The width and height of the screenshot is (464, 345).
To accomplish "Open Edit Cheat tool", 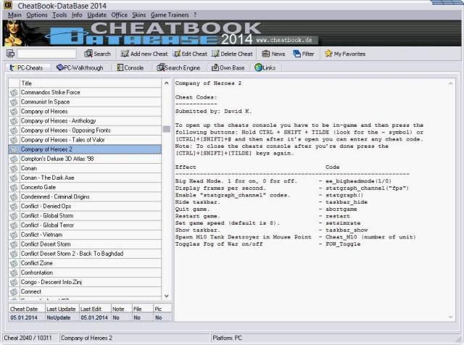I will (189, 54).
